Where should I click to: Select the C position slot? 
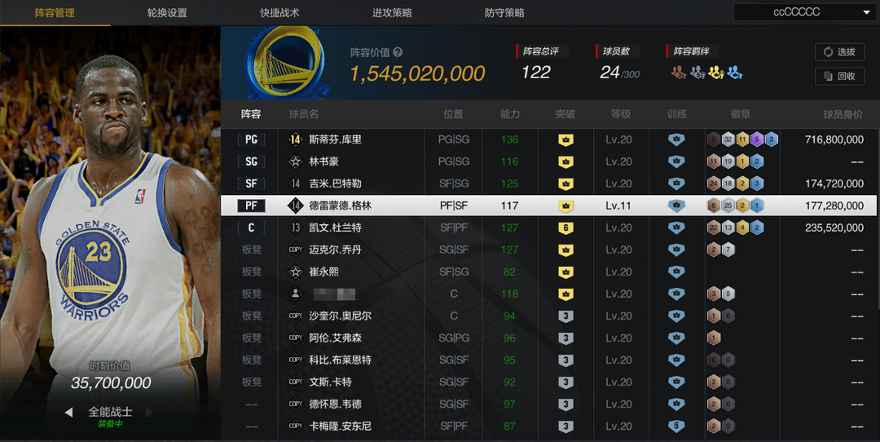click(251, 228)
